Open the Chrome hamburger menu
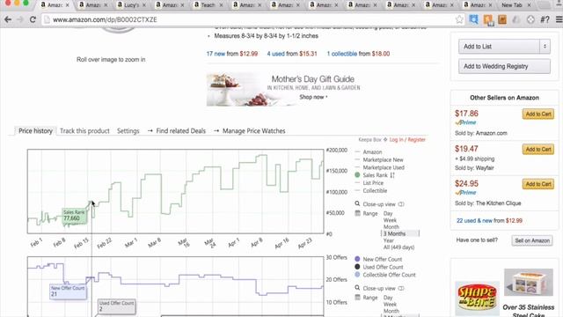 point(559,19)
